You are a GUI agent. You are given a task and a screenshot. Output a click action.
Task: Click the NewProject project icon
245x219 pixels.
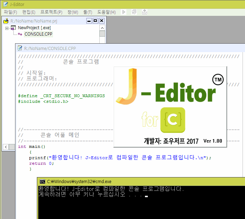point(13,28)
